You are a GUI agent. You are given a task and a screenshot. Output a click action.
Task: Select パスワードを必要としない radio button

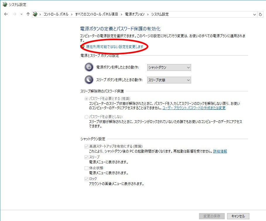86,117
